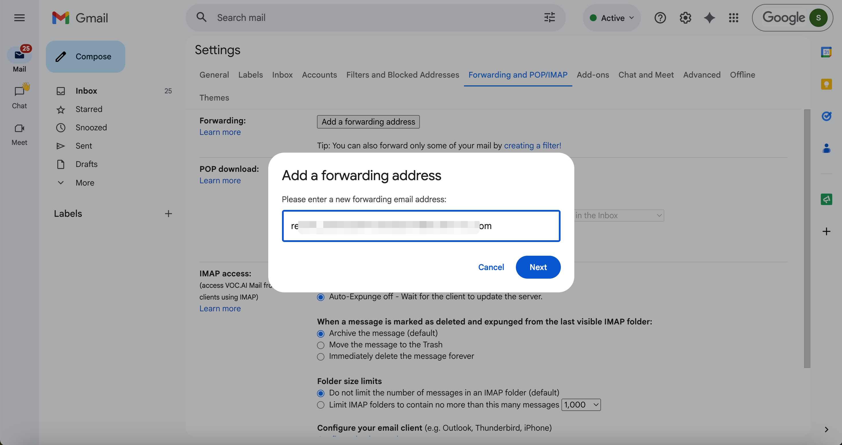Select Limit IMAP folders radio option

tap(321, 405)
